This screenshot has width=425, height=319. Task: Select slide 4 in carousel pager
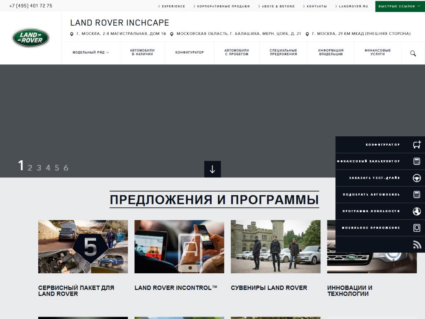coord(48,168)
